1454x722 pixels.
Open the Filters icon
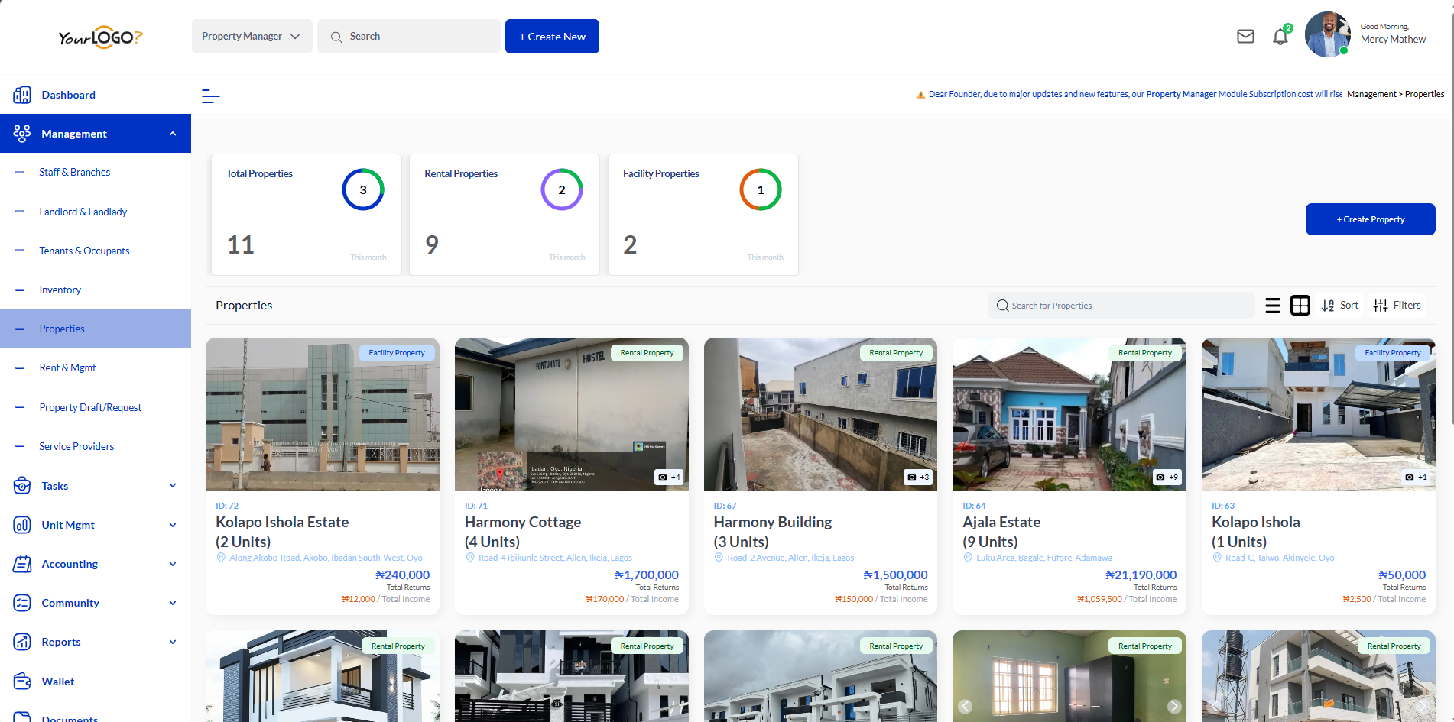tap(1397, 305)
